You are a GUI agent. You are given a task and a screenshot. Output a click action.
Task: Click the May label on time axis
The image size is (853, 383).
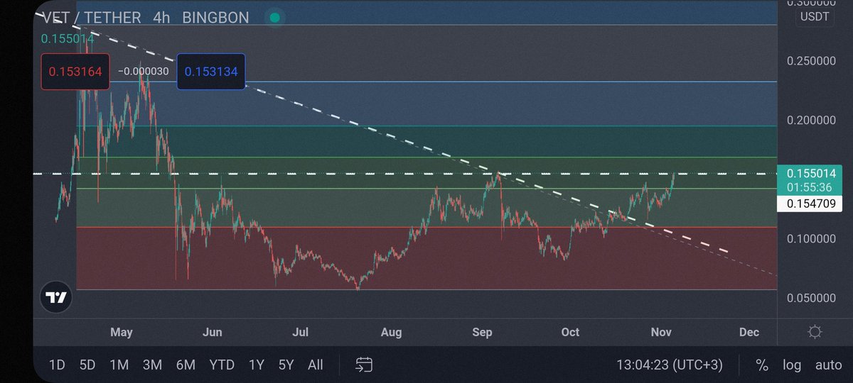tap(122, 332)
